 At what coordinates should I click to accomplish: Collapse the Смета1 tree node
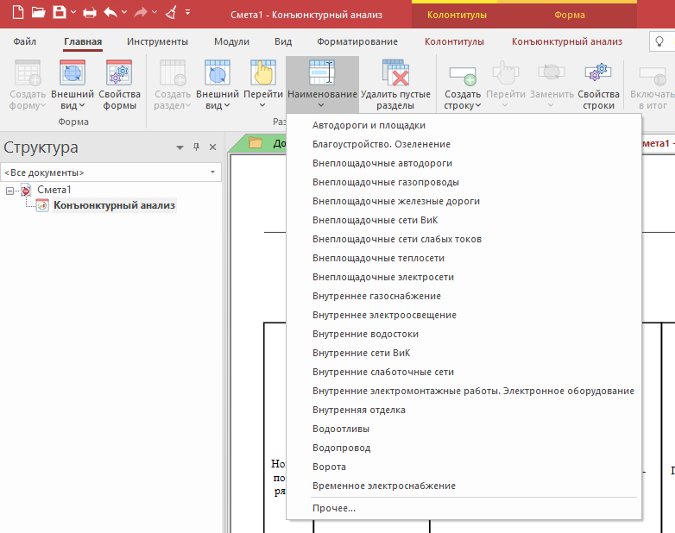(10, 190)
